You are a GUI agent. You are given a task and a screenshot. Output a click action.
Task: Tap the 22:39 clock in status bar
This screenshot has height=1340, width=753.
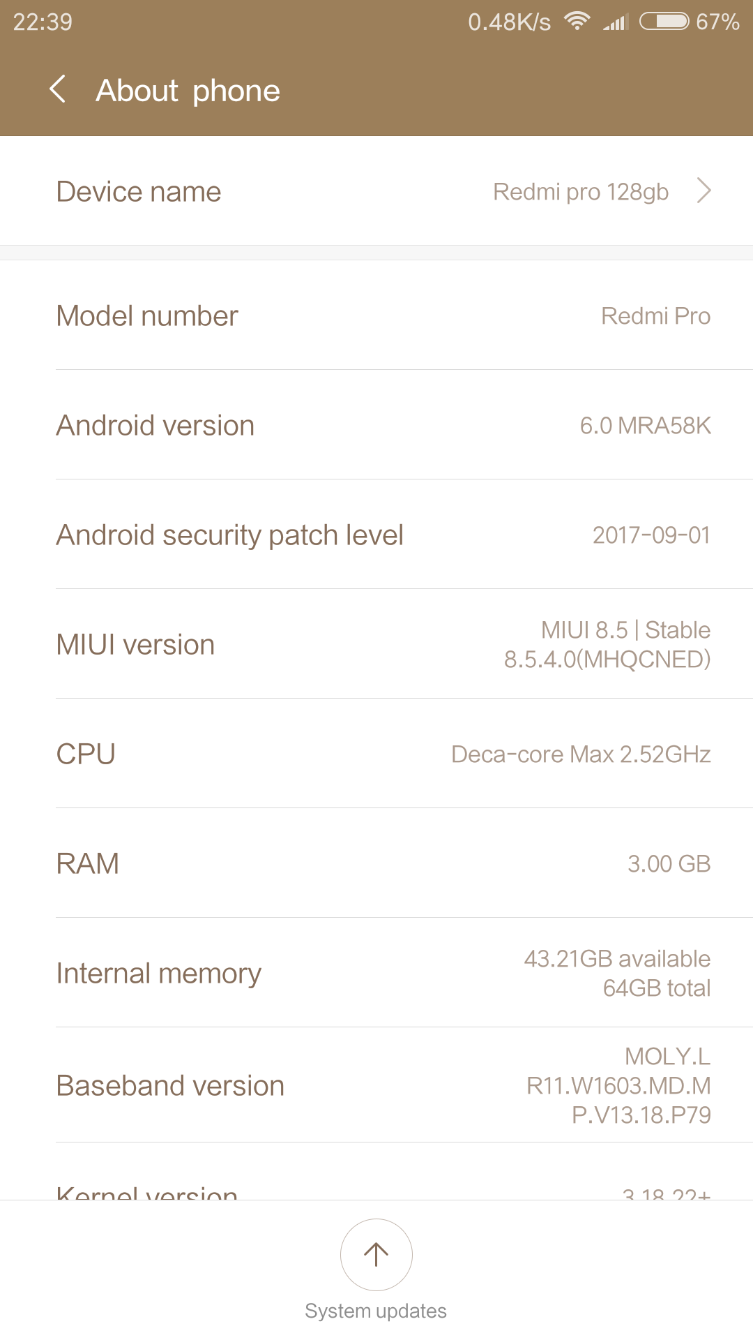click(43, 22)
